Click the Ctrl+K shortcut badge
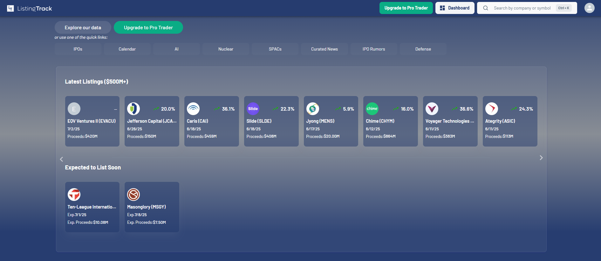This screenshot has height=261, width=601. (x=564, y=8)
